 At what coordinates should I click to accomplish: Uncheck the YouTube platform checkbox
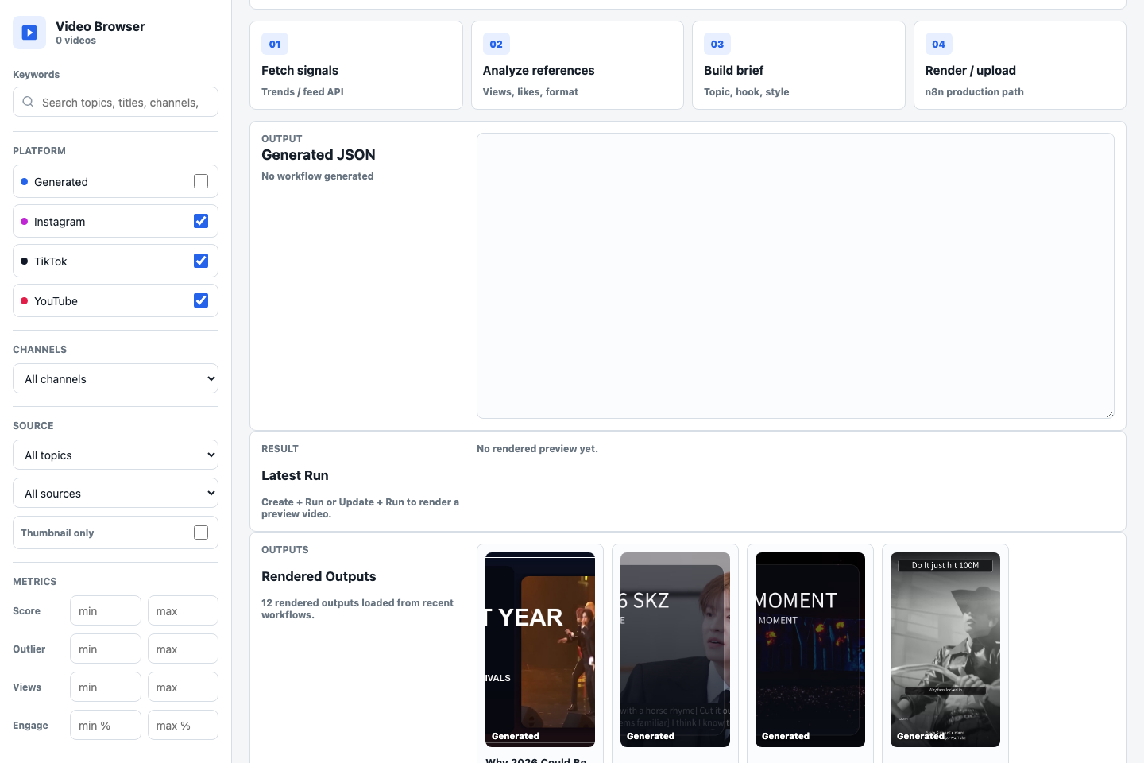coord(201,300)
